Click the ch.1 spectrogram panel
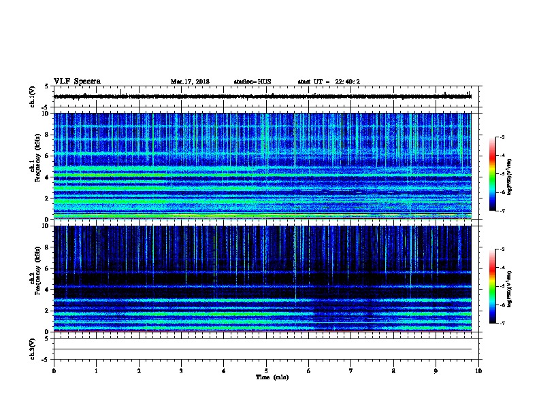 tap(263, 166)
